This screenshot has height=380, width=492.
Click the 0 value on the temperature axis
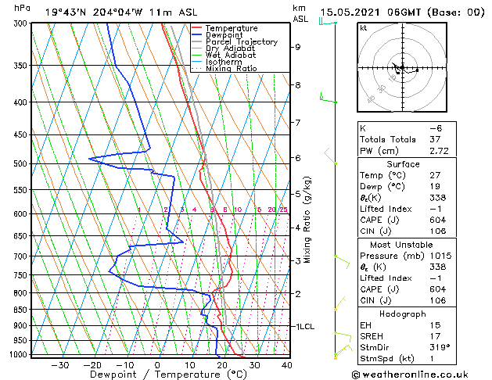[157, 365]
